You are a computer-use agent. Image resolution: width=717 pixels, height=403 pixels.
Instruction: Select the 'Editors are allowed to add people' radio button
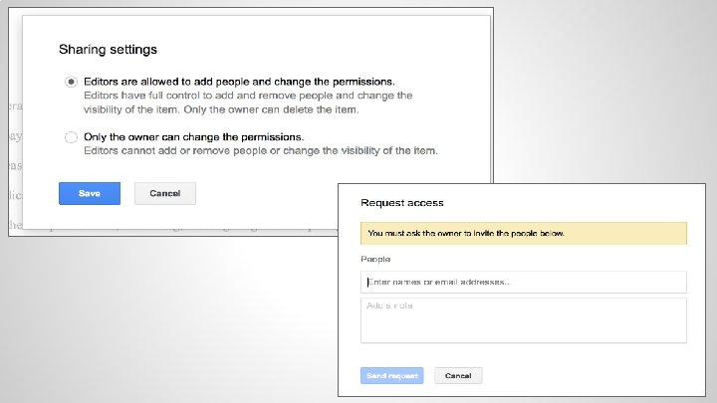(x=70, y=81)
